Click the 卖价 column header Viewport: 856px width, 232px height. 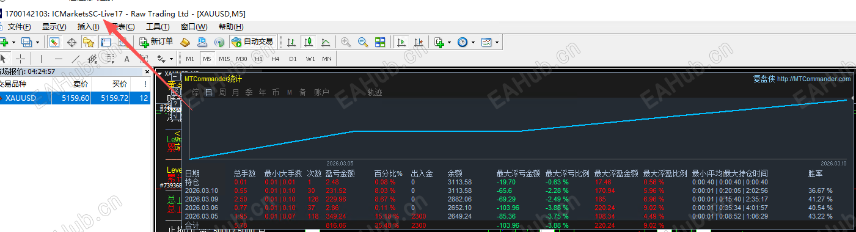pyautogui.click(x=81, y=84)
